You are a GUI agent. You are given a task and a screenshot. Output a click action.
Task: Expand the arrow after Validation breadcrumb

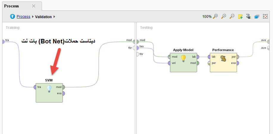click(x=55, y=17)
